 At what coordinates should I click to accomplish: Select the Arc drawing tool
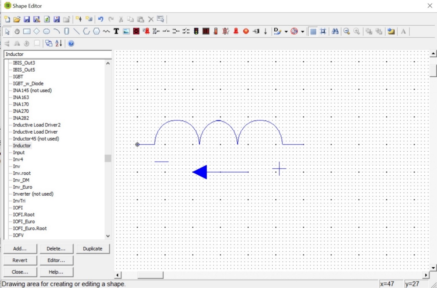coord(57,32)
